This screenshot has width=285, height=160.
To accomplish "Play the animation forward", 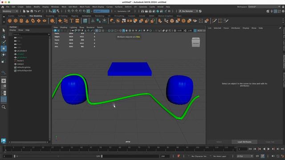I will 269,149.
